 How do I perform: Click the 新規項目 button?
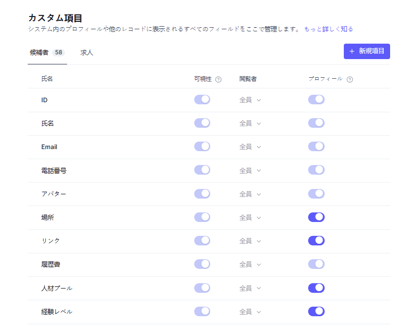pyautogui.click(x=367, y=51)
